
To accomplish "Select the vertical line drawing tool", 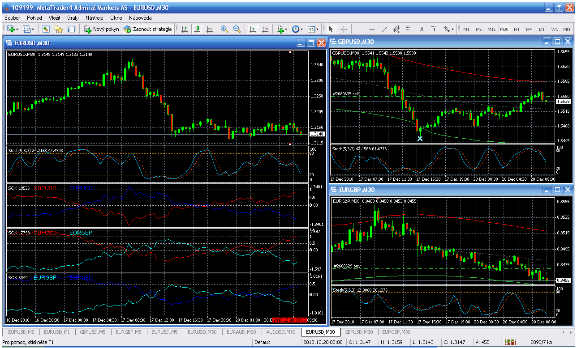I will 359,29.
